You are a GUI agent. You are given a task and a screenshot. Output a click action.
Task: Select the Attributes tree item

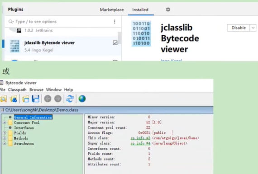[x=24, y=144]
